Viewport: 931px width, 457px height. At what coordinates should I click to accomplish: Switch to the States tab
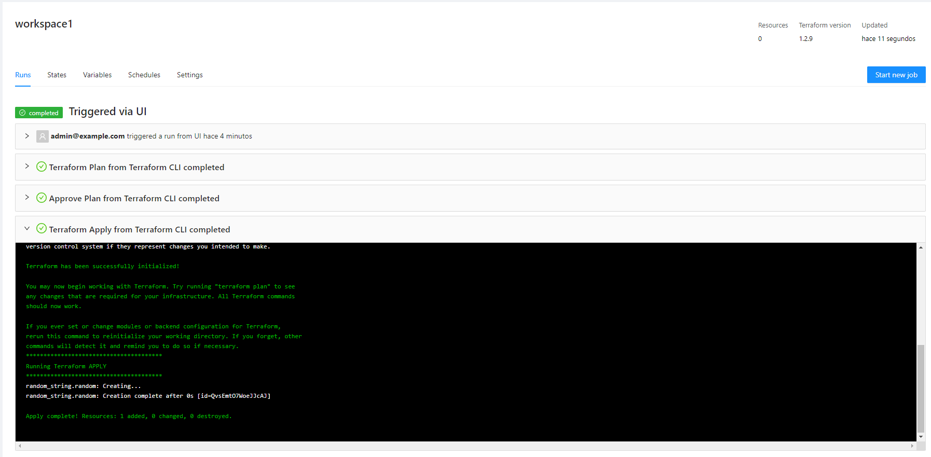point(57,75)
